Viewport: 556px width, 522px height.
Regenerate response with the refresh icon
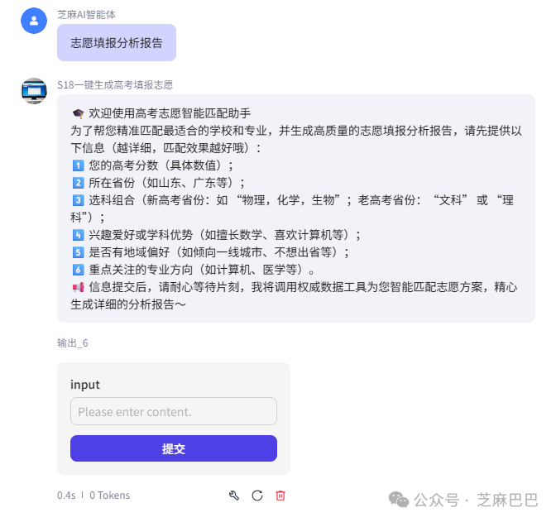point(257,496)
